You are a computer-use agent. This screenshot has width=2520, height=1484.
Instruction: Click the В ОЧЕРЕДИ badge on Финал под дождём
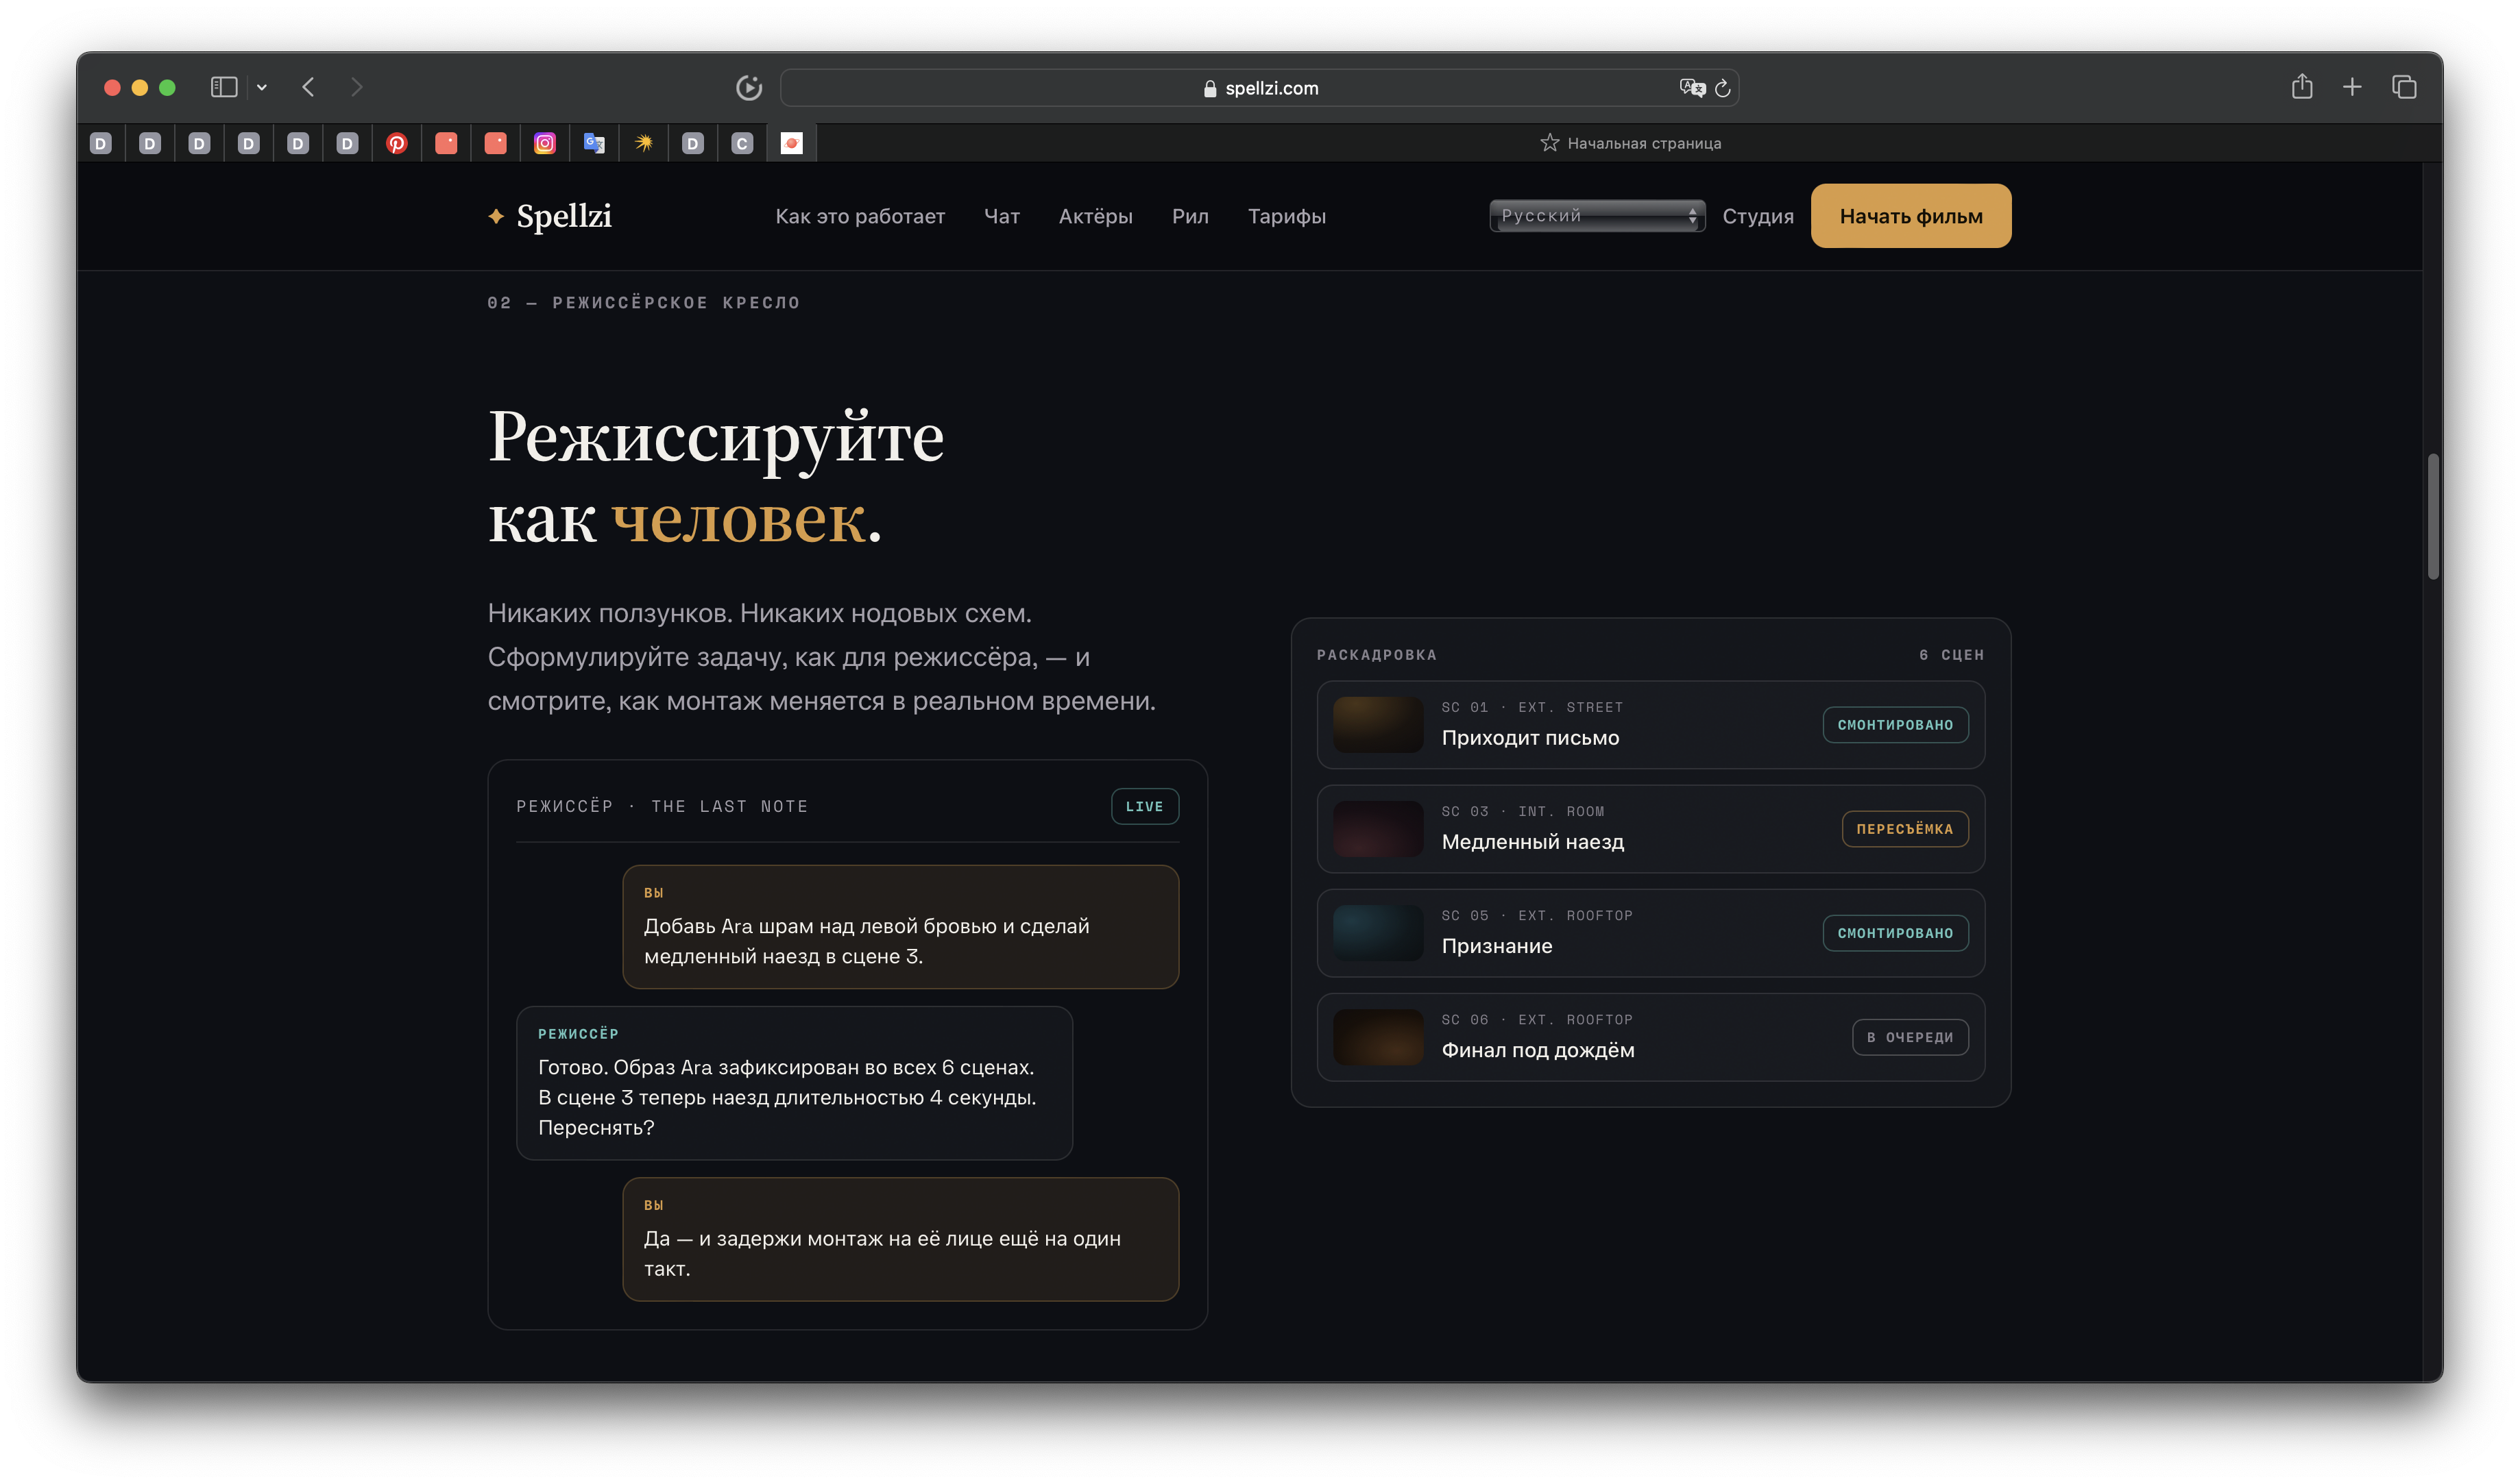click(x=1910, y=1037)
